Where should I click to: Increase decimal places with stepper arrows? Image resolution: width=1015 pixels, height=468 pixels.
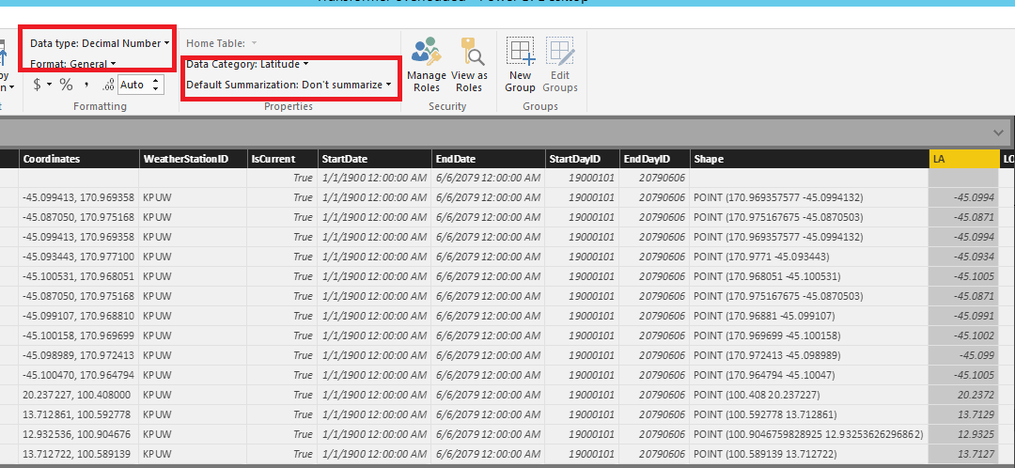[x=155, y=81]
